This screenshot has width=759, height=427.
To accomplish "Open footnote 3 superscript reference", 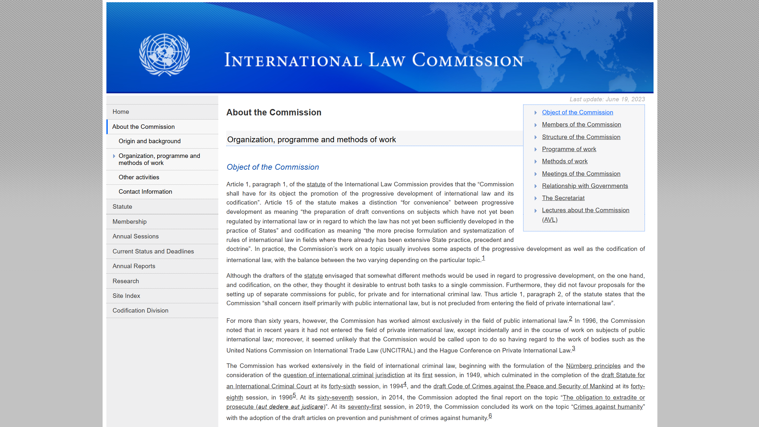I will (573, 348).
